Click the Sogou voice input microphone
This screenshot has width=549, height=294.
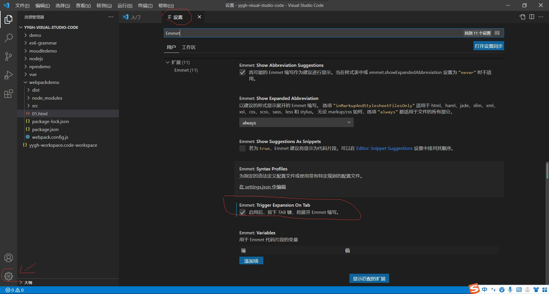[510, 289]
